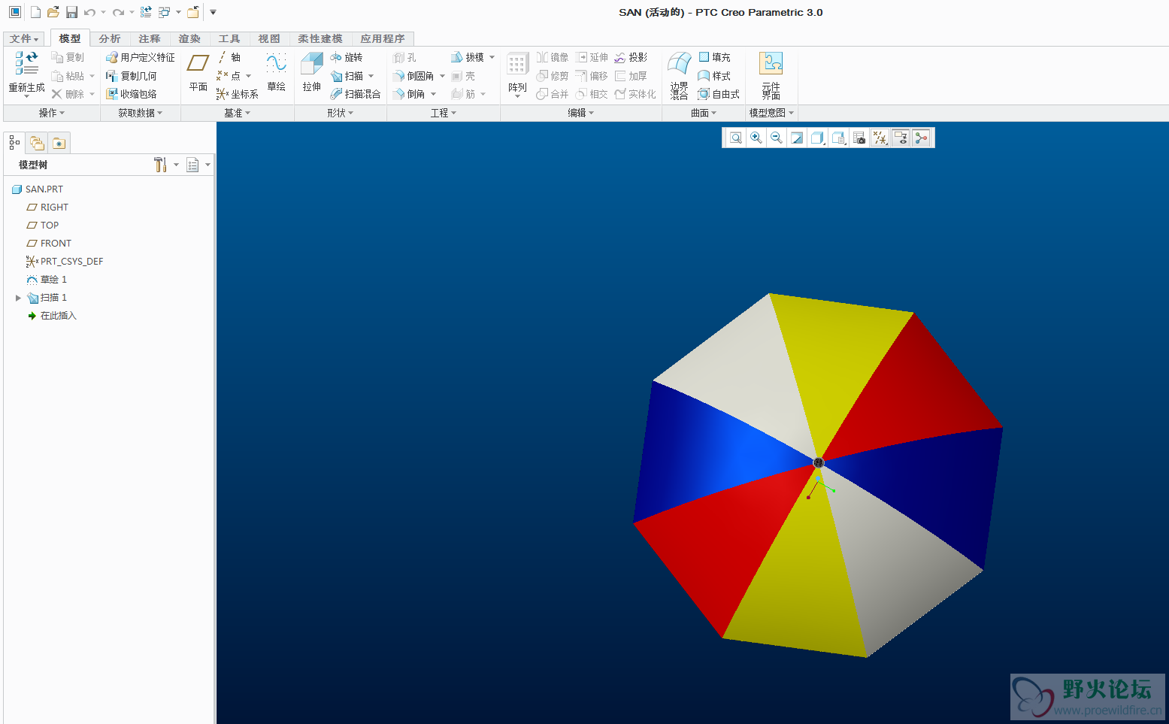Open the 边界混合 boundary blend tool
This screenshot has height=724, width=1169.
(x=680, y=75)
